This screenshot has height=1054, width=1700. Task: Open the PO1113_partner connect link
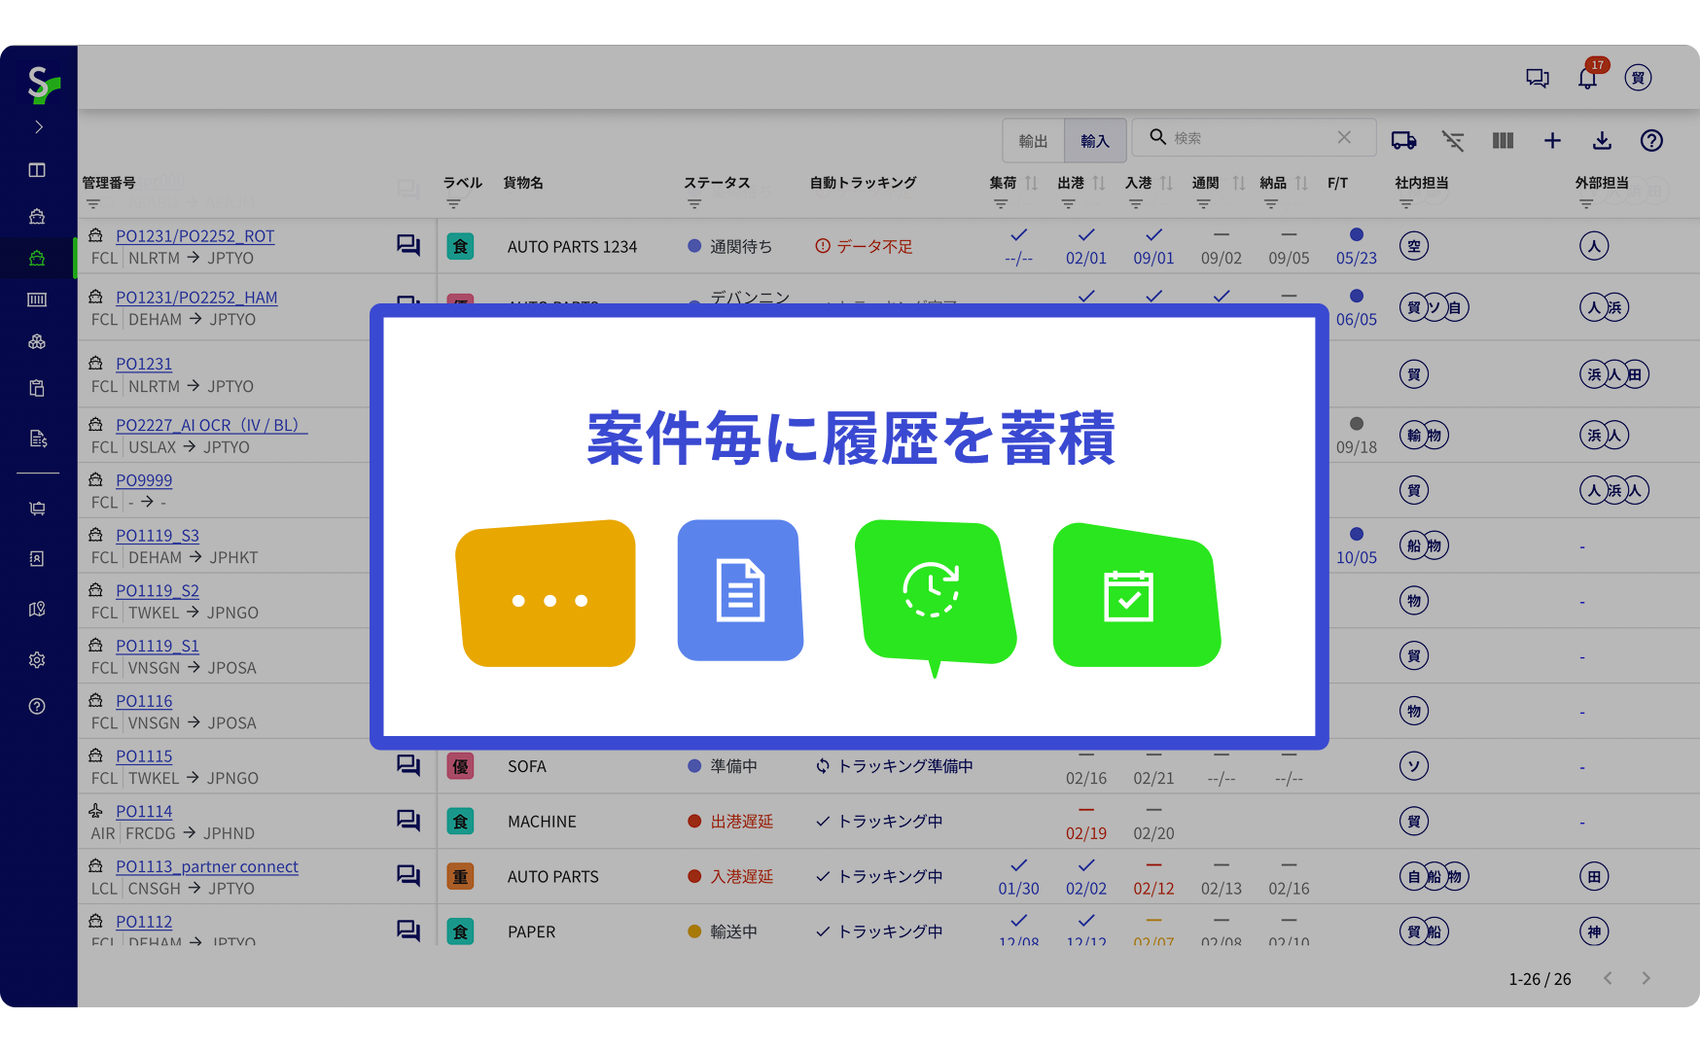tap(206, 866)
